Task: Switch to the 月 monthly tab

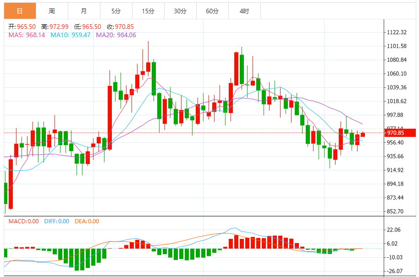Action: coord(84,11)
